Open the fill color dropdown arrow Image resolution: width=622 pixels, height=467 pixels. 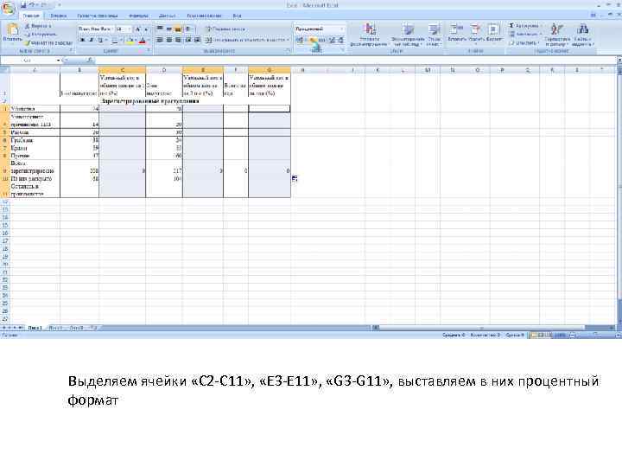(x=136, y=40)
